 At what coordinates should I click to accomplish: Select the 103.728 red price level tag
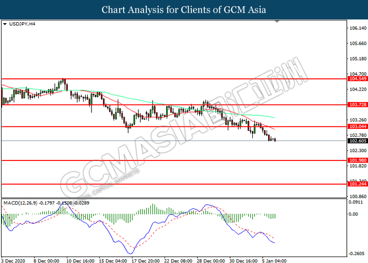click(x=357, y=105)
